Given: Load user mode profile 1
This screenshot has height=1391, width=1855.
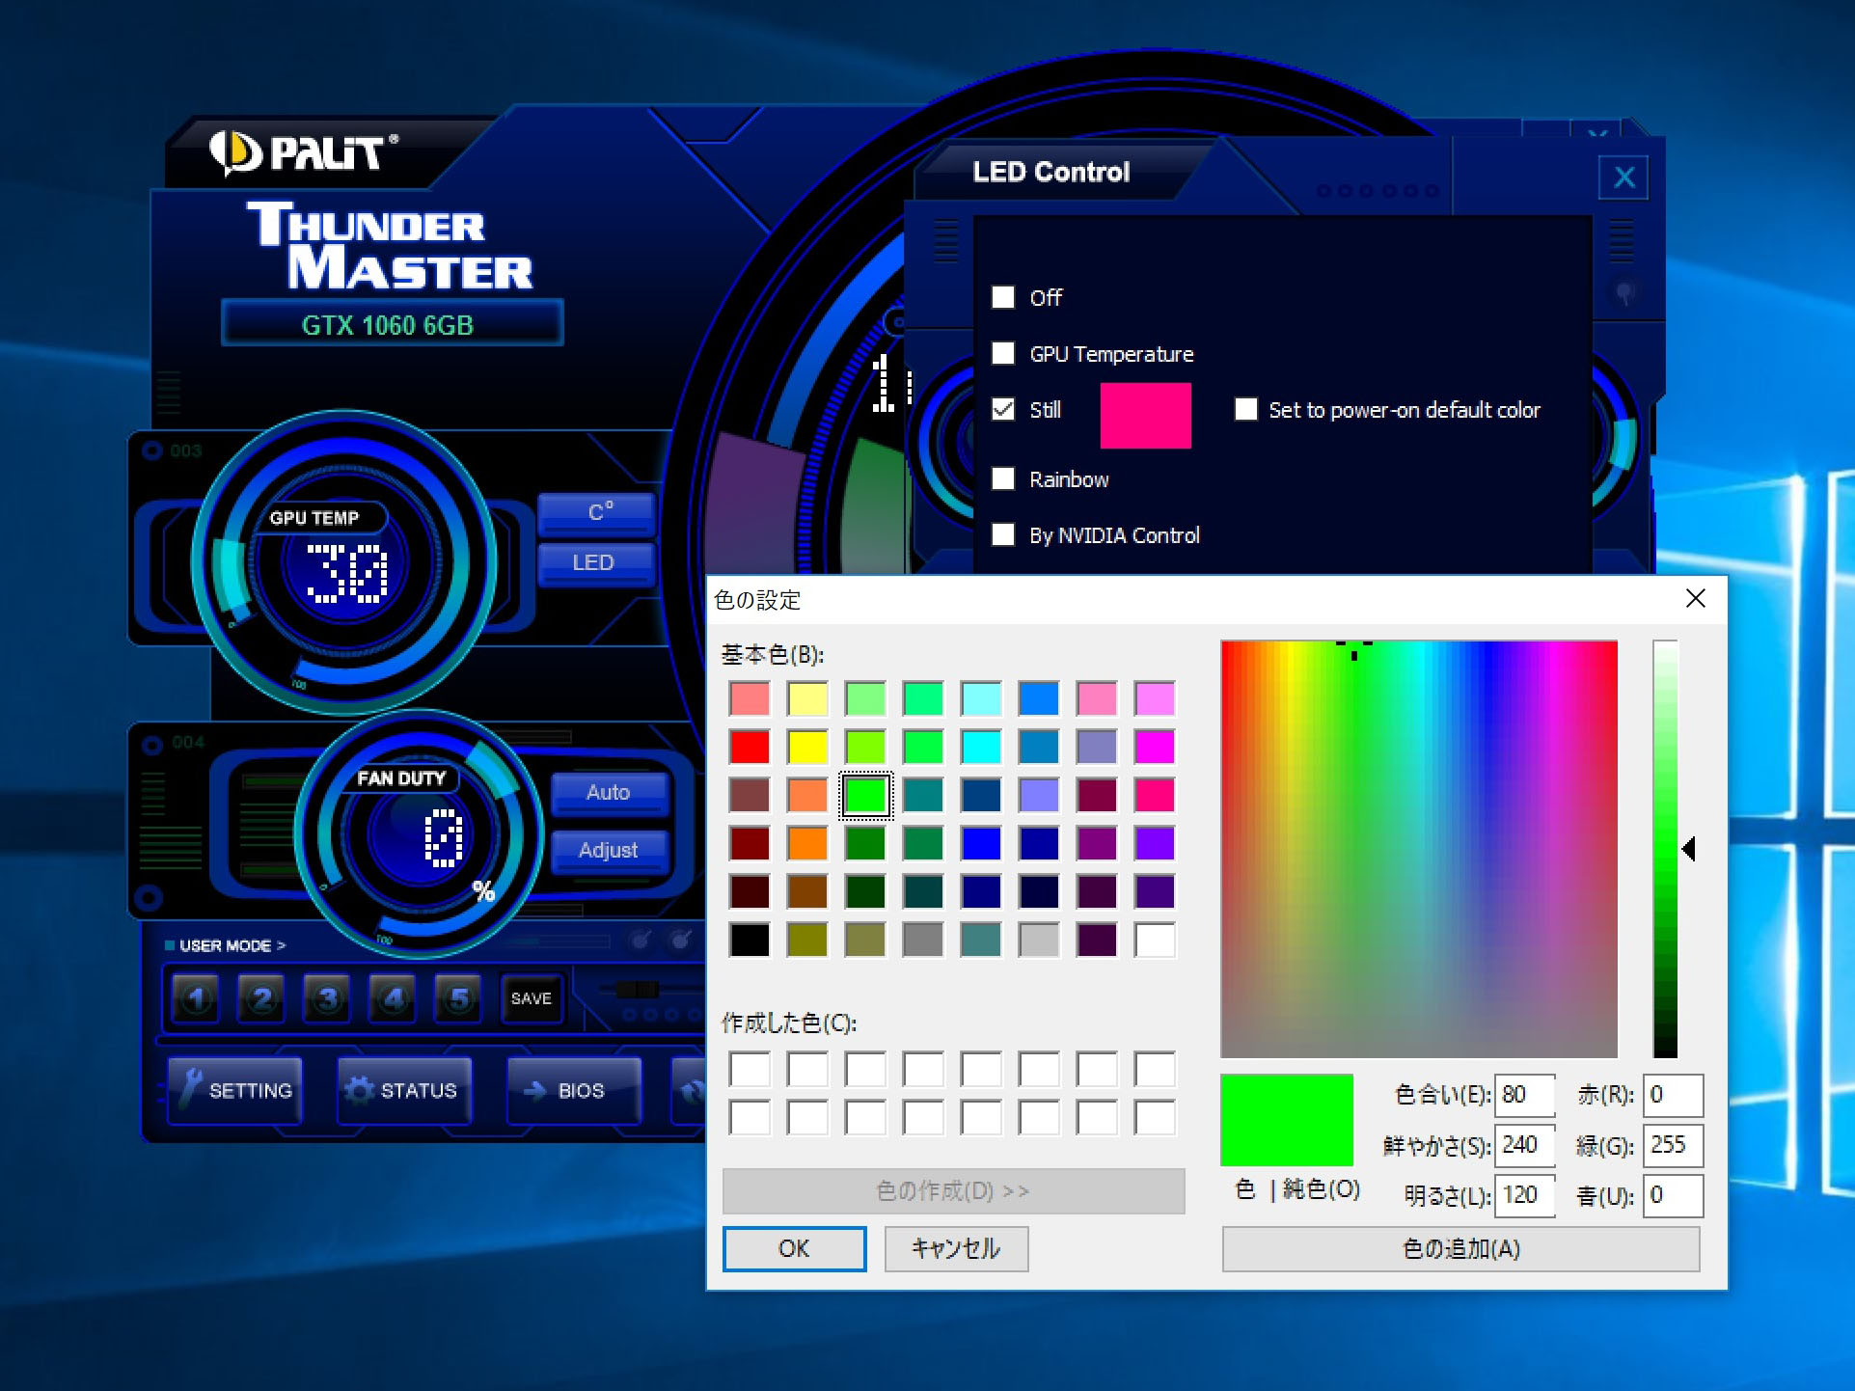Looking at the screenshot, I should (x=196, y=998).
